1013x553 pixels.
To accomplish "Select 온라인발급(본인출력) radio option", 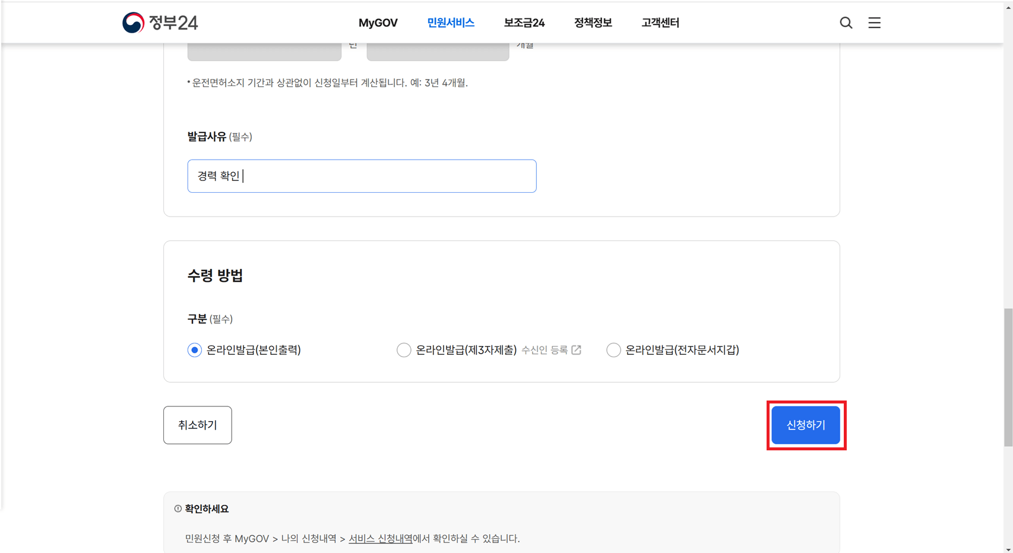I will point(195,350).
